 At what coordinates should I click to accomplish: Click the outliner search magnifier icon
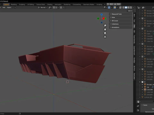[x=153, y=8]
